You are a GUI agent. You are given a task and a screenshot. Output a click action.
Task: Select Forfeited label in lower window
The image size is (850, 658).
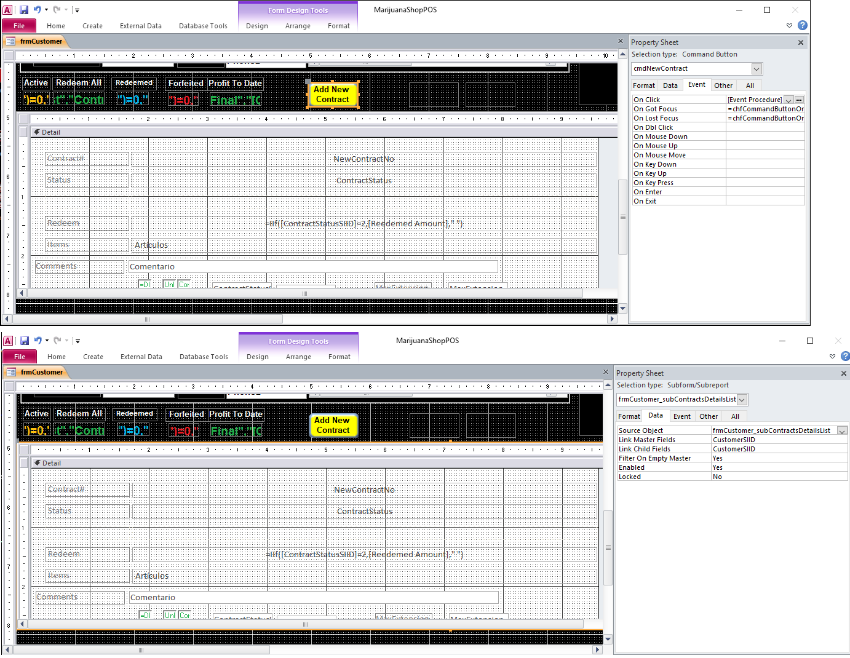pos(186,414)
